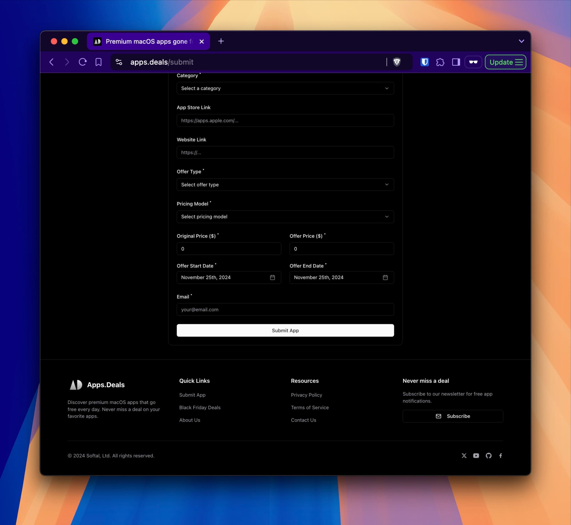Toggle the browser sidebar panel icon
Screen dimensions: 571x525
[456, 62]
